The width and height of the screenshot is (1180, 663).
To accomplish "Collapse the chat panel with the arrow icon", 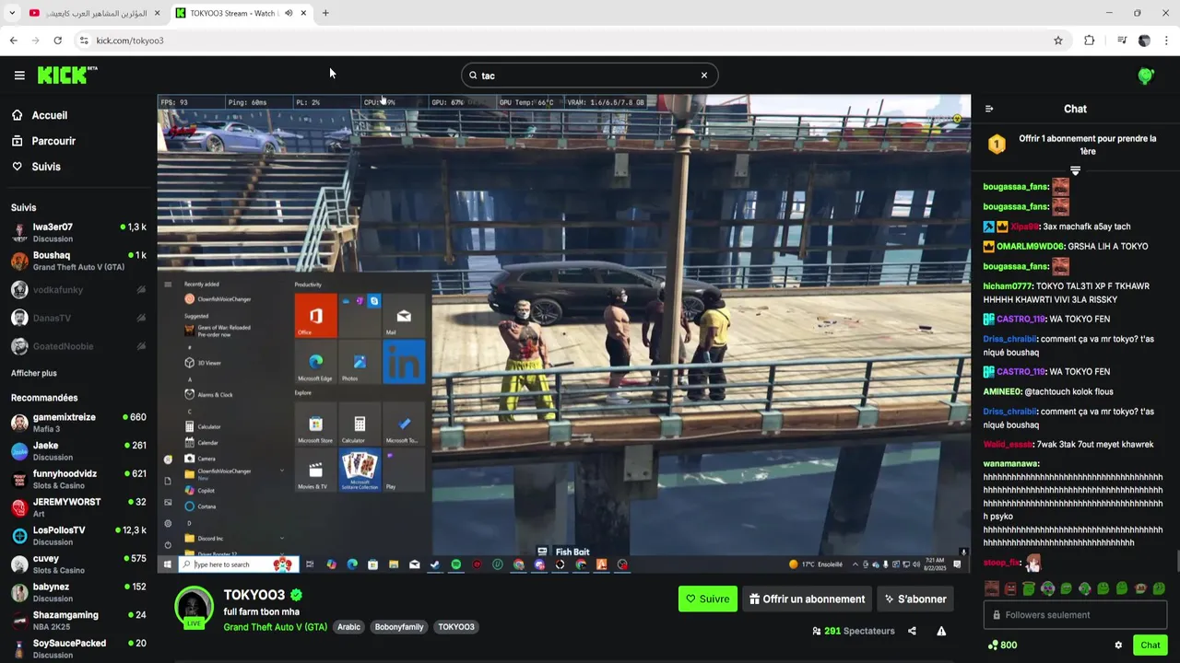I will (x=989, y=109).
